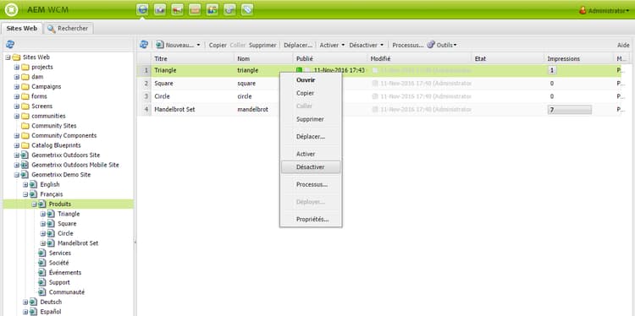This screenshot has width=635, height=316.
Task: Click Supprimer in the toolbar
Action: 262,45
